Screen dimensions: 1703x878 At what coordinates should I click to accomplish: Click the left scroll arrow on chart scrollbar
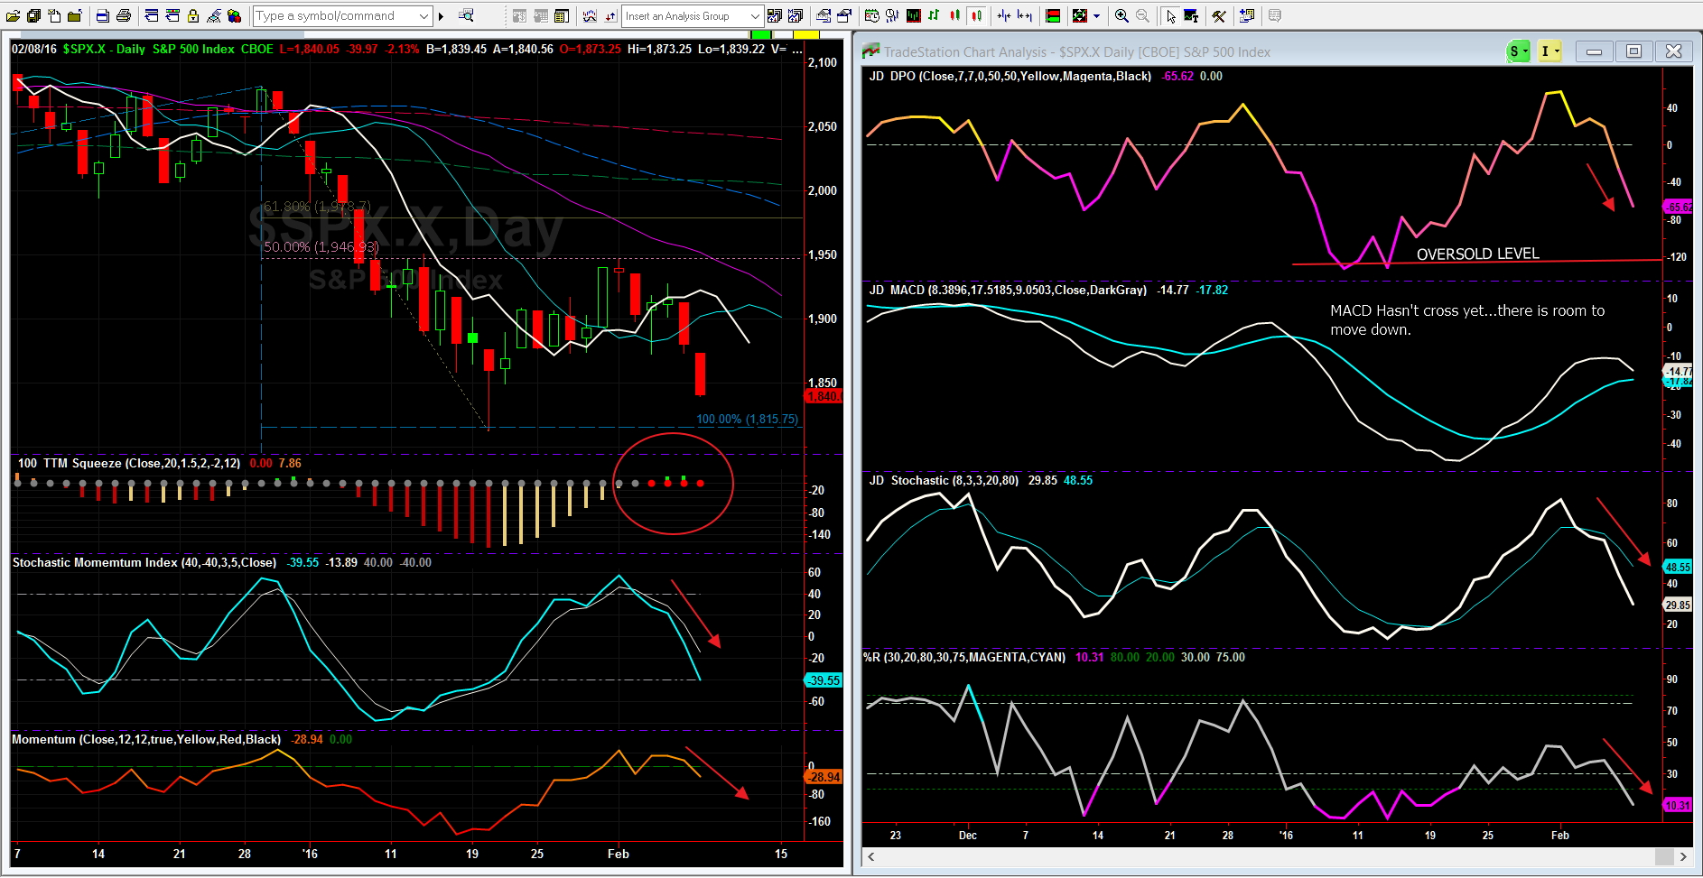pos(871,856)
